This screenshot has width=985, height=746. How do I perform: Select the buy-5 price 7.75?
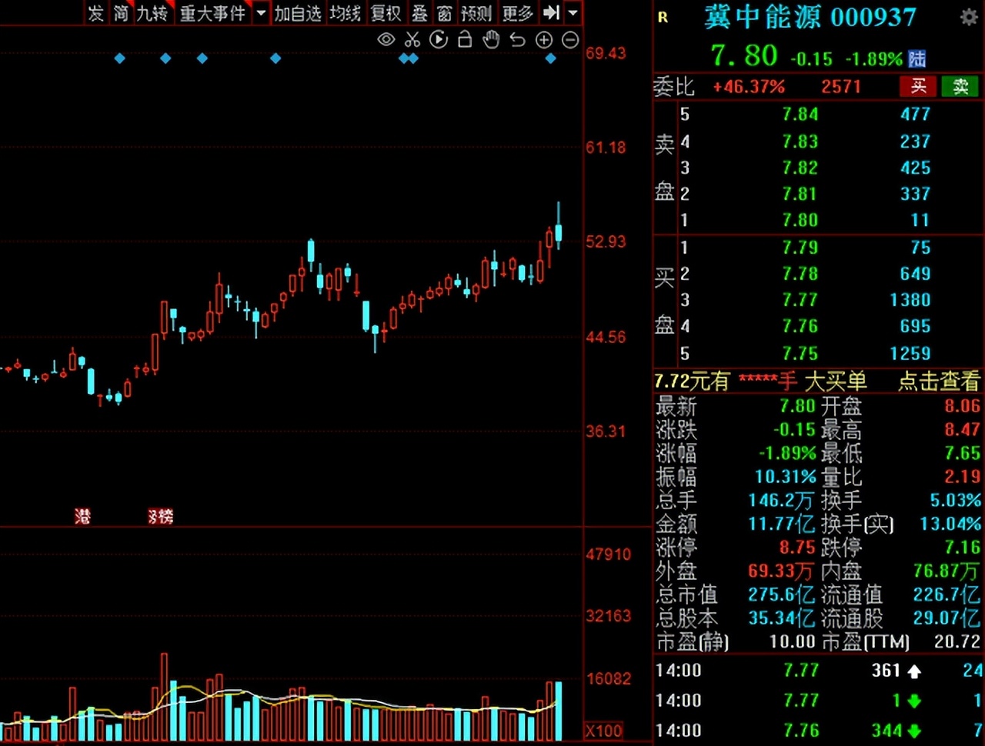tap(800, 354)
